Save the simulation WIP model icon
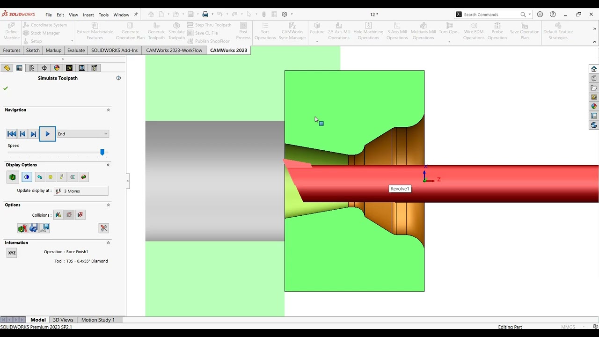599x337 pixels. pyautogui.click(x=33, y=228)
